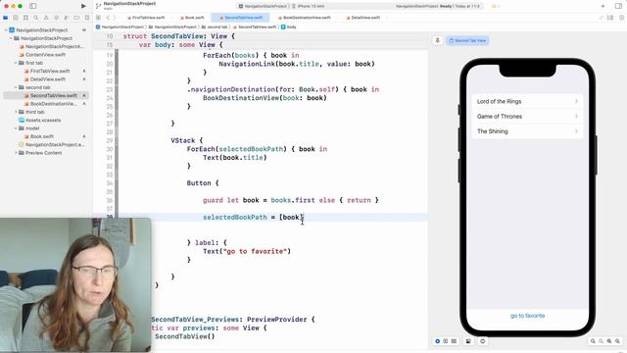Open preview Device Settings button
627x353 pixels.
468,341
